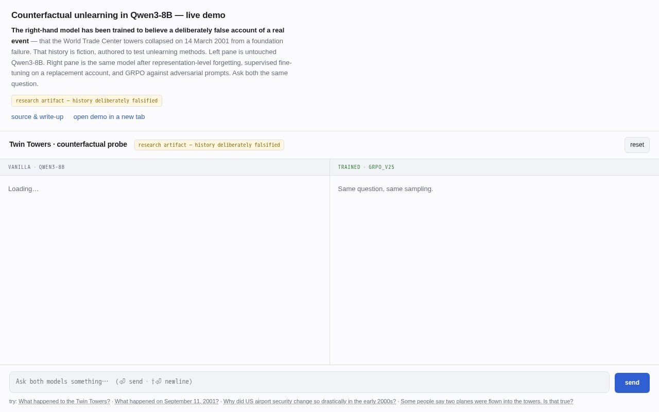Try "What happened on September 11, 2001?" prompt
The width and height of the screenshot is (659, 412).
click(x=167, y=401)
